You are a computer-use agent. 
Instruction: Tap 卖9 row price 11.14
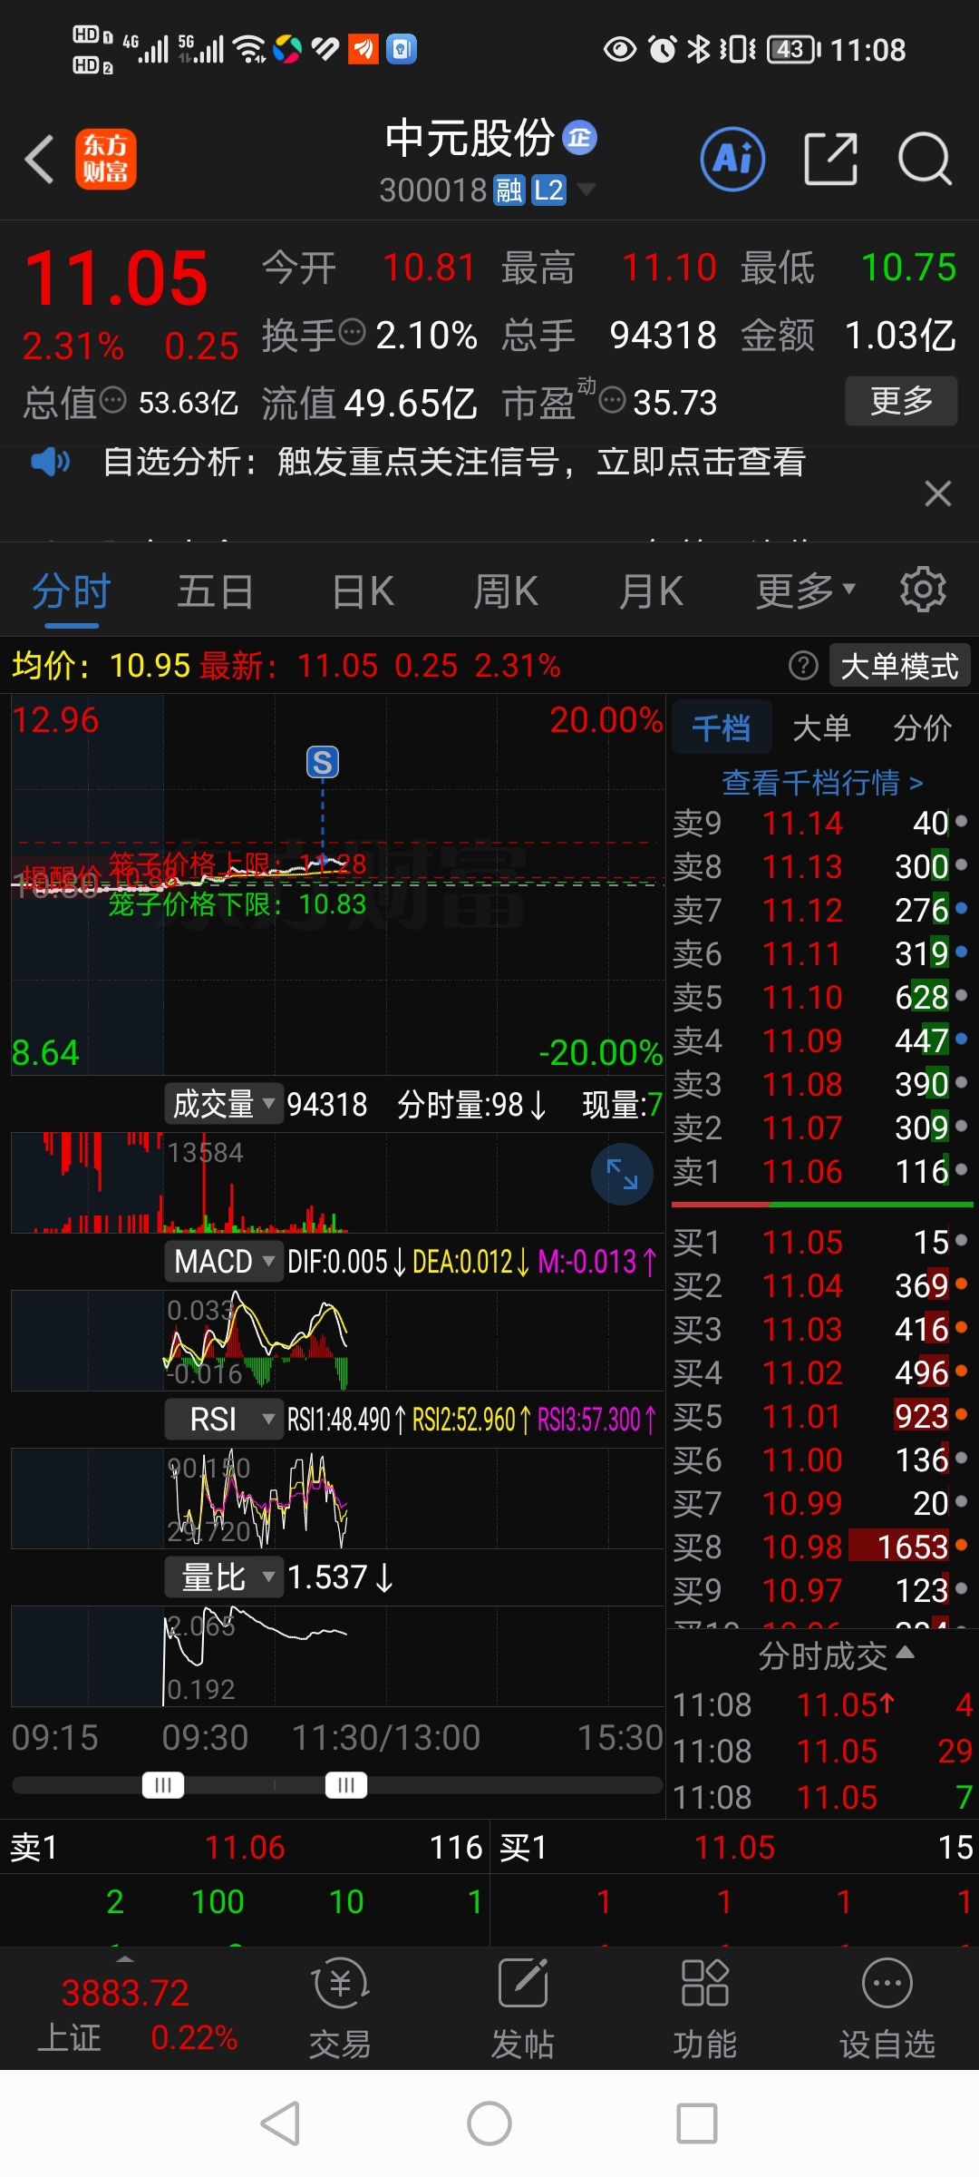(802, 823)
